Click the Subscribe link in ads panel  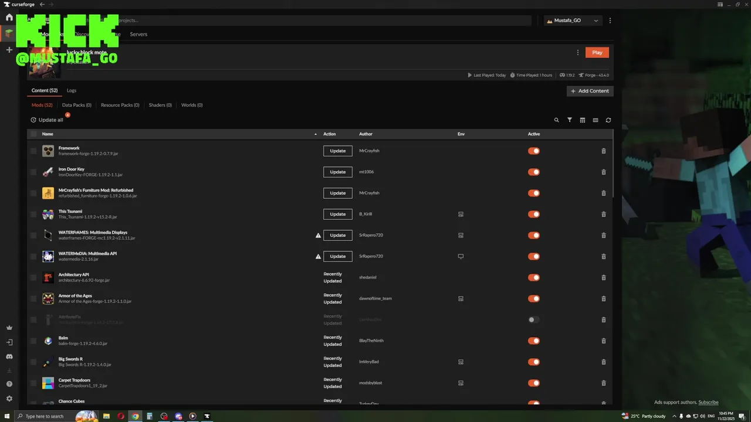(708, 403)
